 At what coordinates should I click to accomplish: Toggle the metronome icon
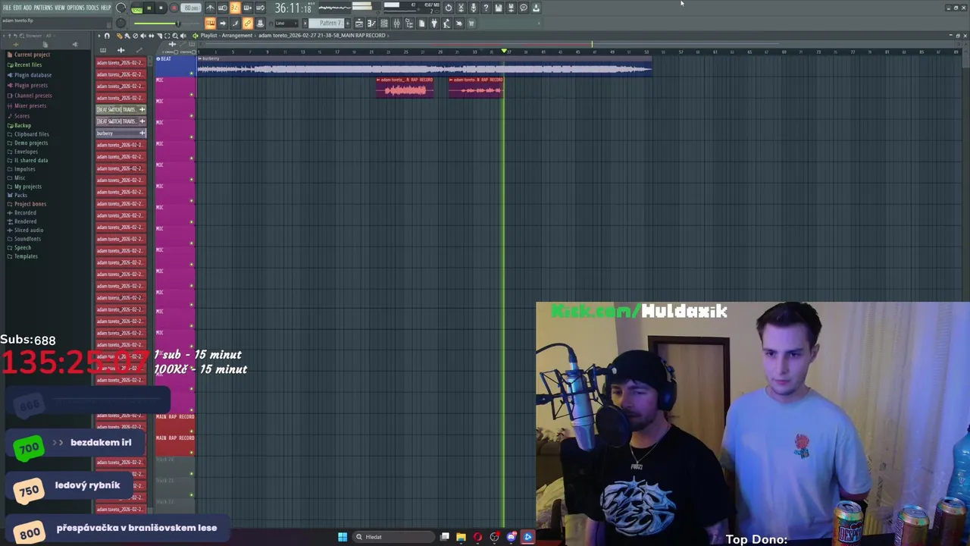tap(210, 8)
